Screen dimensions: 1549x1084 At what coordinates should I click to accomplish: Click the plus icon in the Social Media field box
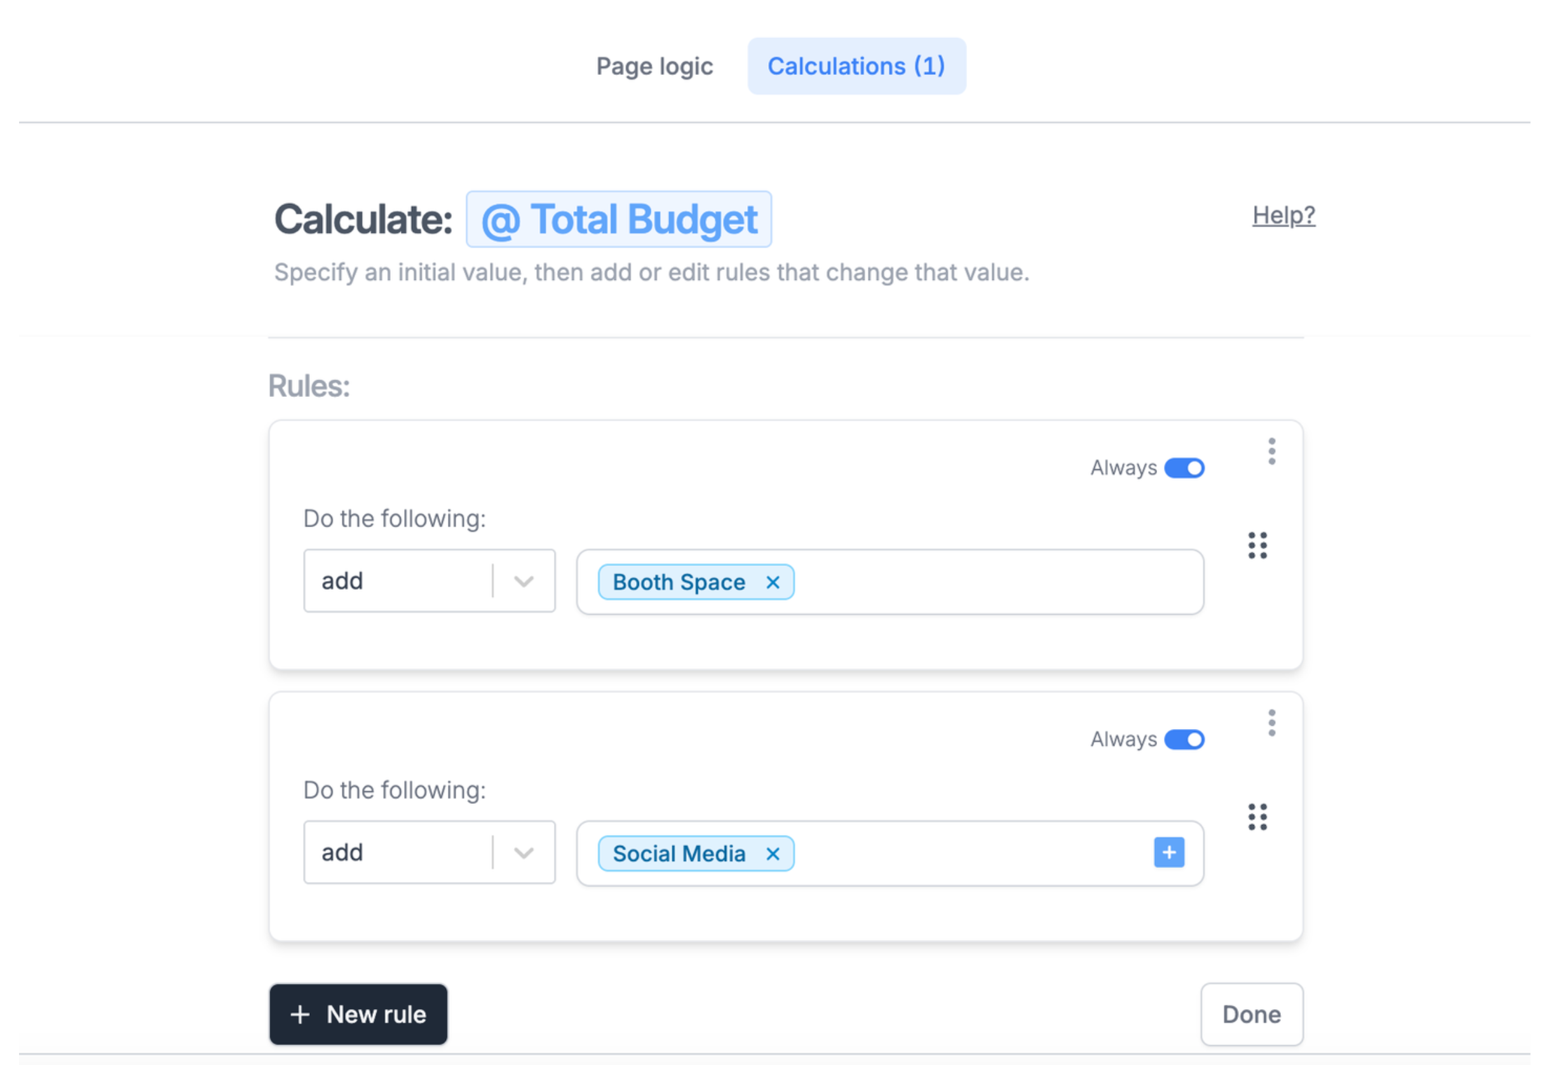(1168, 852)
